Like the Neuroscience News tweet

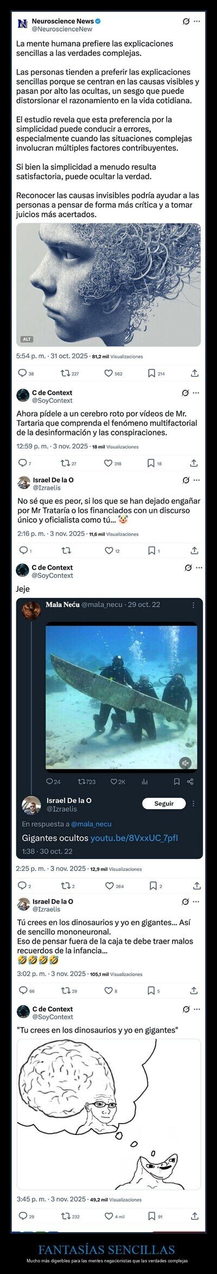click(x=108, y=373)
